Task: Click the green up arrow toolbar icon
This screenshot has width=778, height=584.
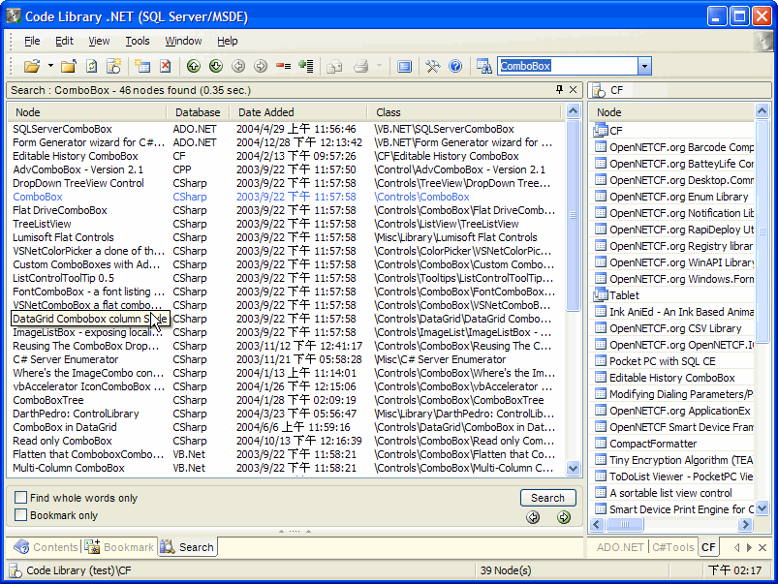Action: pyautogui.click(x=194, y=66)
